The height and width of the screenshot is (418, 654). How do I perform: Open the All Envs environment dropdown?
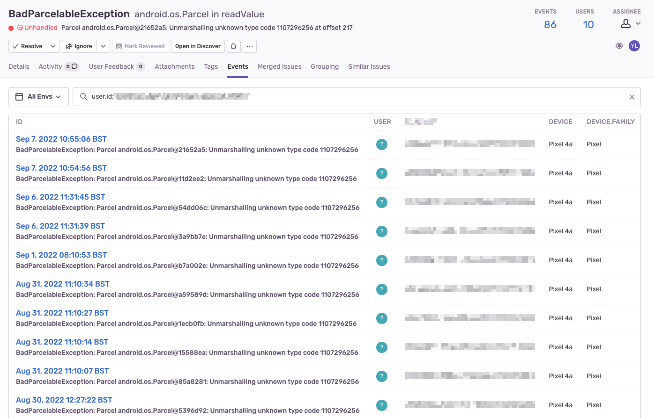pos(38,96)
